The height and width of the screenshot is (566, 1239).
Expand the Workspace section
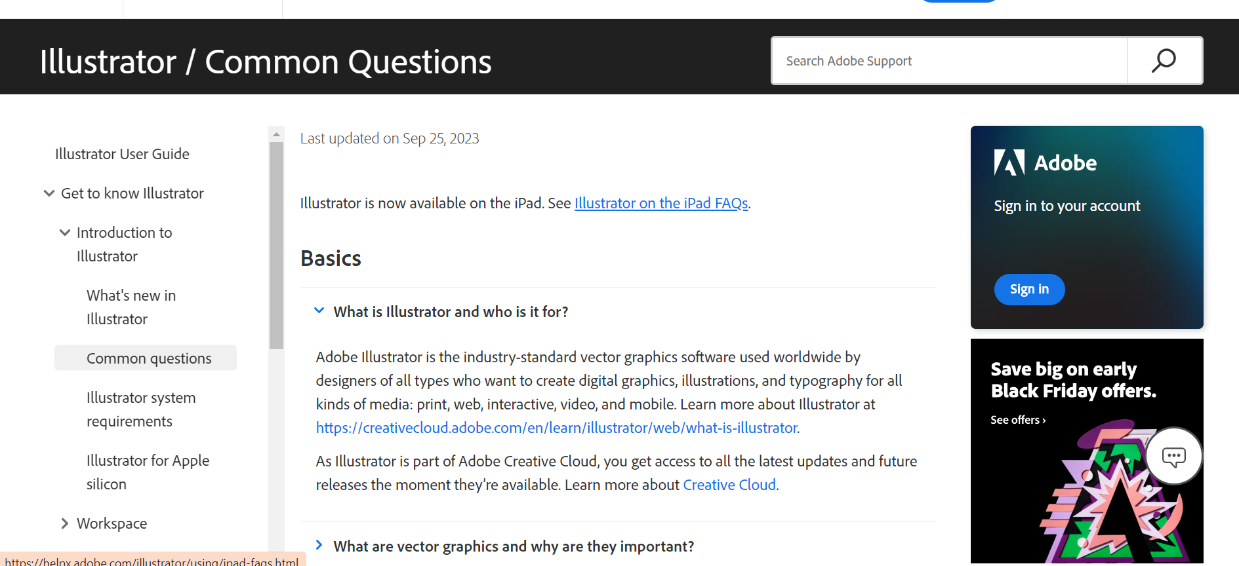tap(65, 523)
